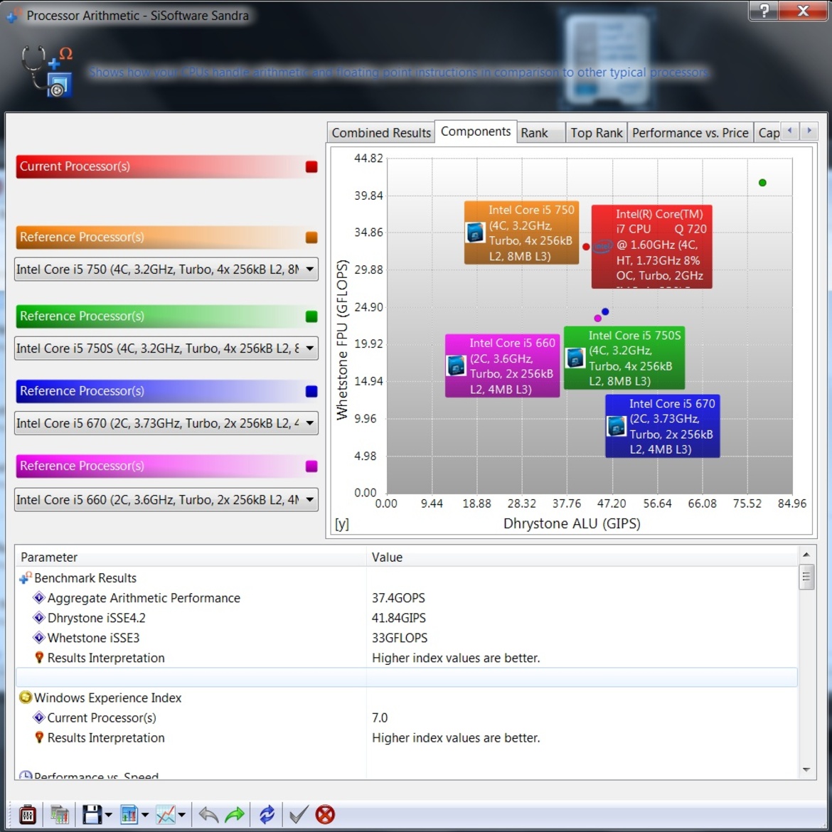Select the Windows Experience Index heading row
This screenshot has height=832, width=832.
pyautogui.click(x=407, y=697)
